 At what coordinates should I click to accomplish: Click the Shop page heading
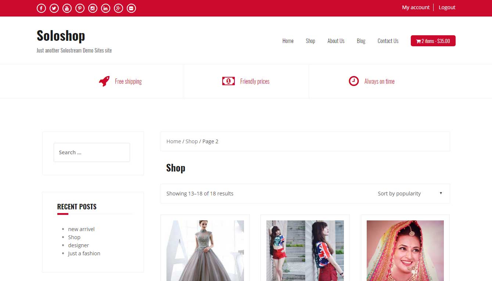click(x=176, y=168)
